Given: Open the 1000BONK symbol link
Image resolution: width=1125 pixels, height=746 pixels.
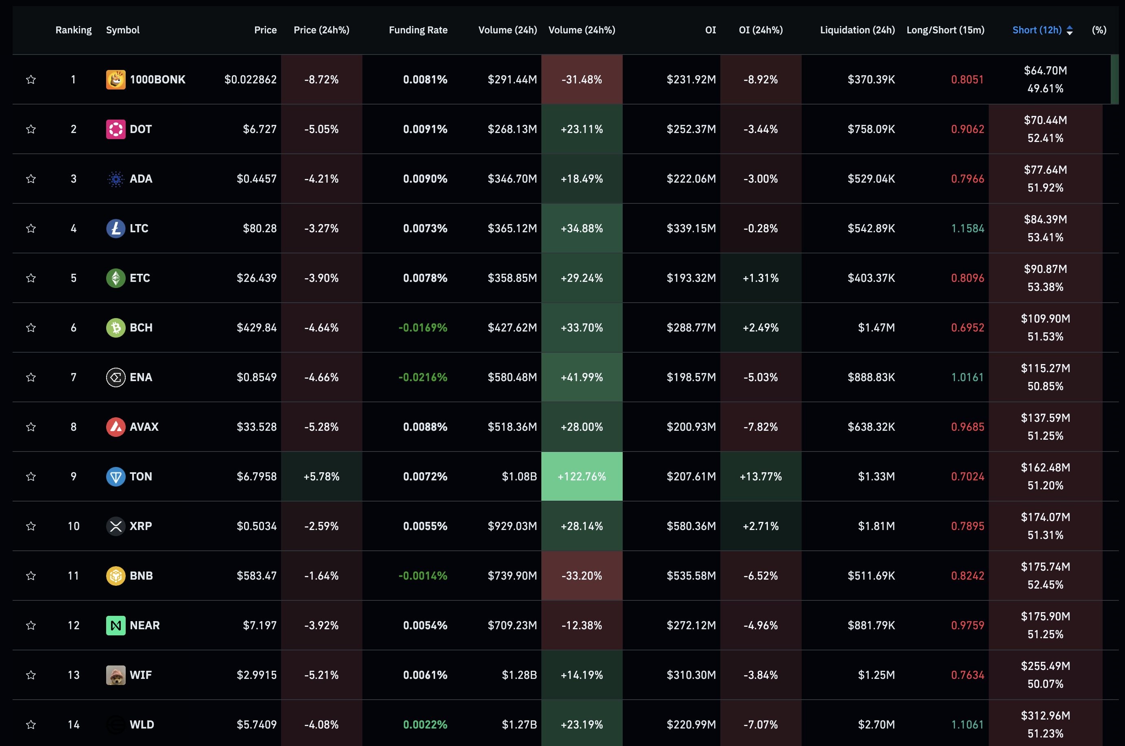Looking at the screenshot, I should (x=157, y=79).
